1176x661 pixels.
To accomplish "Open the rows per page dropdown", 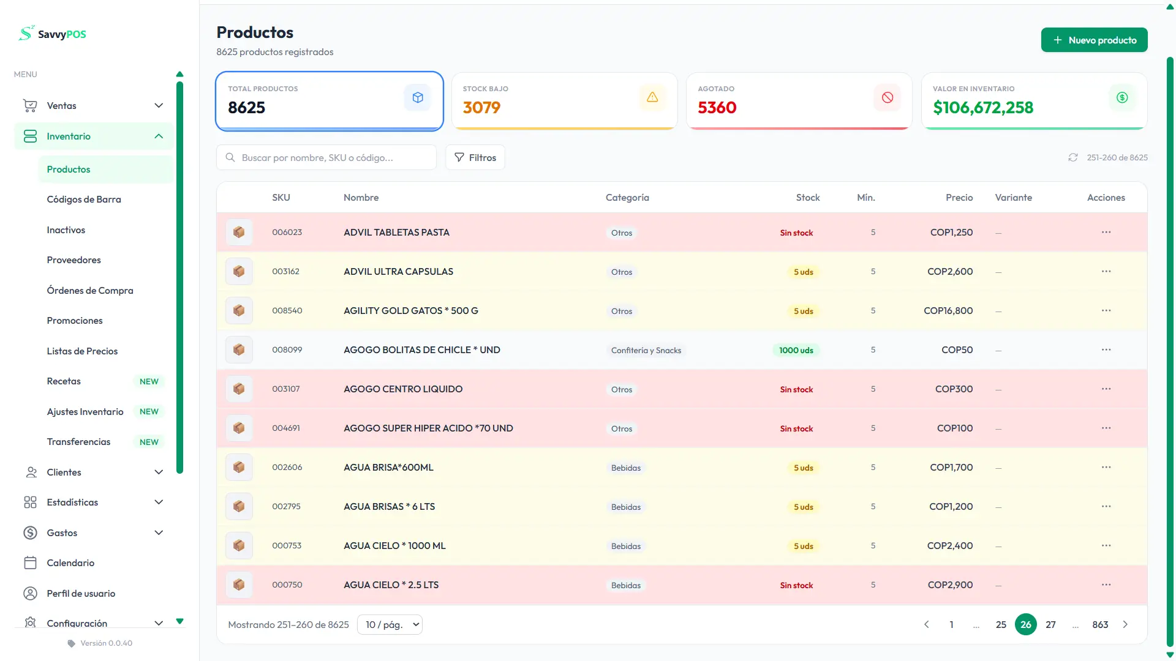I will click(x=390, y=624).
